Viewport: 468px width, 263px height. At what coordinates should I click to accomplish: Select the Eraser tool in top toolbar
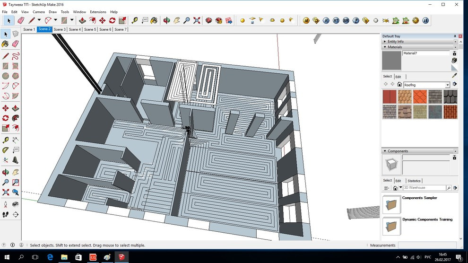(x=20, y=20)
